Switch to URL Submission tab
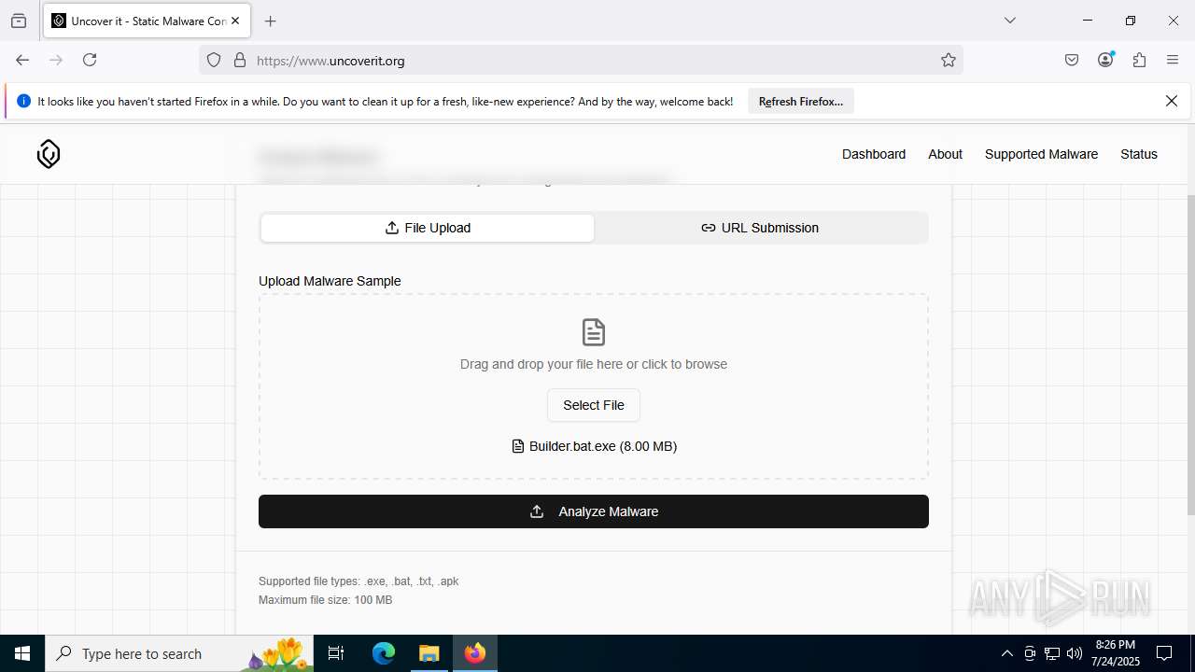 [x=760, y=228]
